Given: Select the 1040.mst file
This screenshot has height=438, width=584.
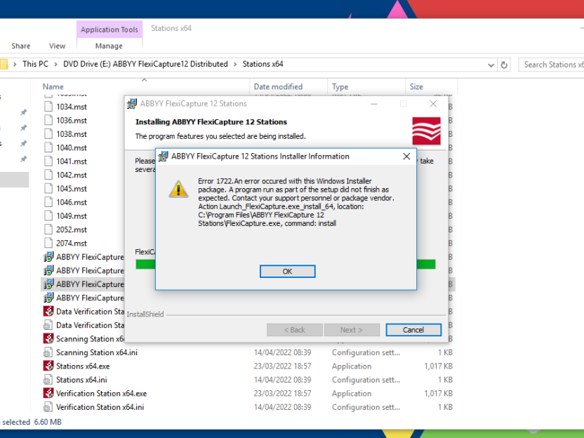Looking at the screenshot, I should (x=71, y=148).
